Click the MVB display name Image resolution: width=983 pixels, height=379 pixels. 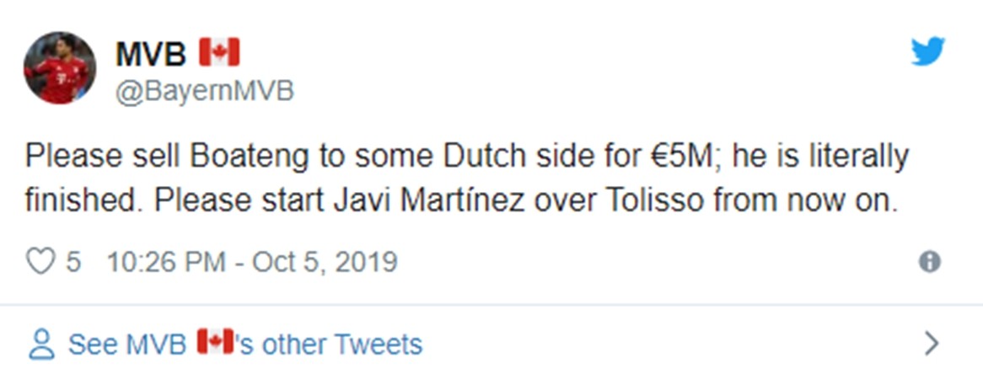[150, 53]
